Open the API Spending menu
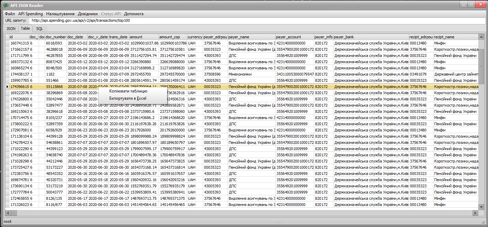Image resolution: width=488 pixels, height=227 pixels. click(30, 14)
